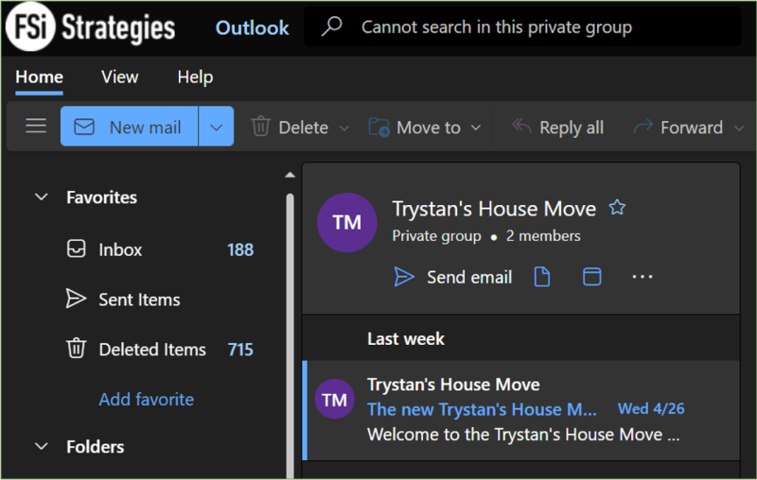Click the FSi Strategies logo
Viewport: 757px width, 480px height.
[90, 26]
